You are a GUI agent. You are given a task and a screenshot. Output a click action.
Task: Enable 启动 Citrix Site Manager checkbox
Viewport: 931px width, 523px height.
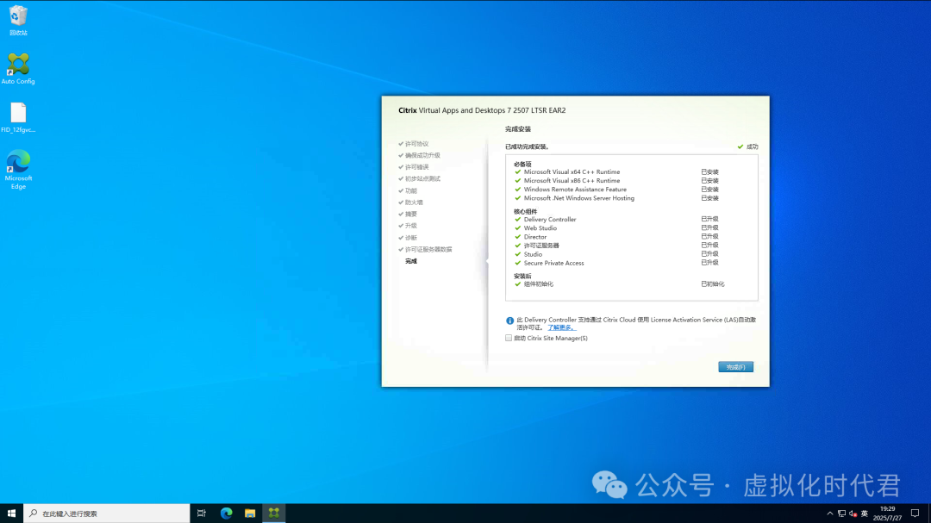(509, 338)
